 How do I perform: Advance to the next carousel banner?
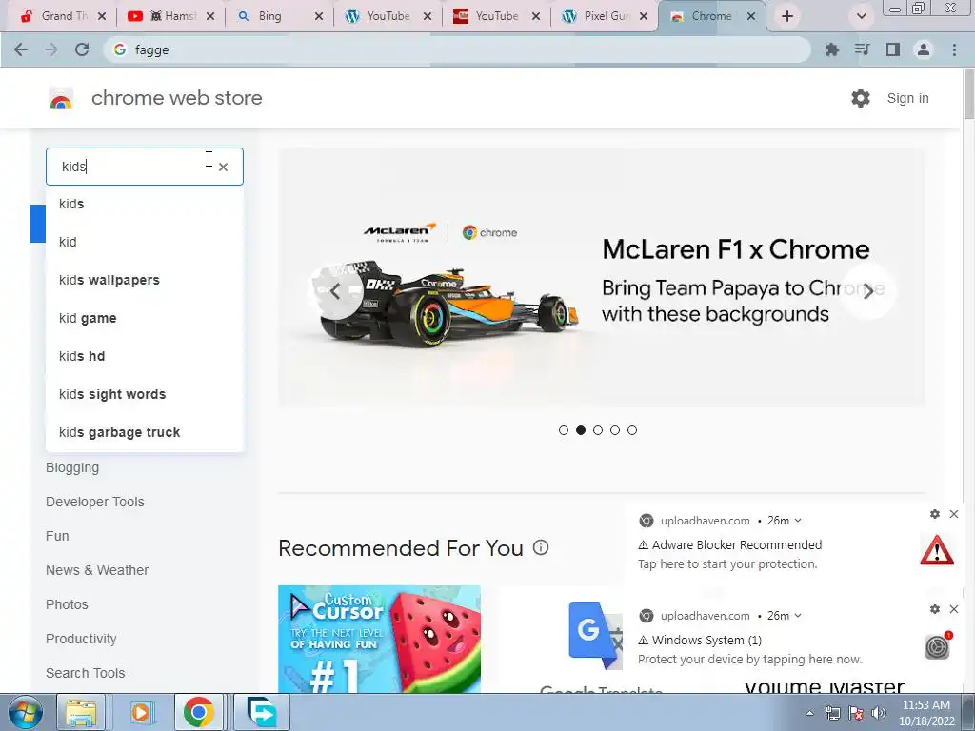coord(868,291)
